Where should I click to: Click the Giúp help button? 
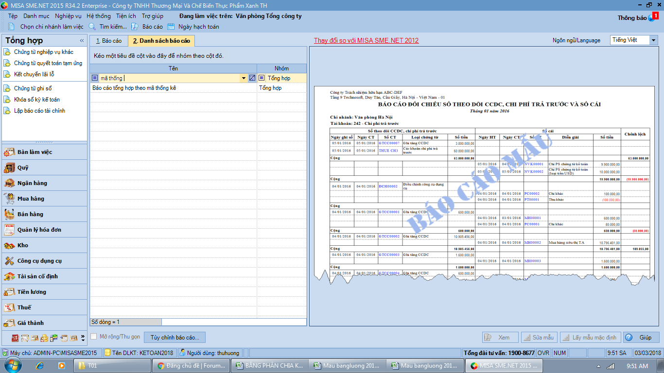point(641,338)
